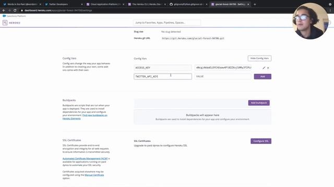334x187 pixels.
Task: Delete the ACCESS_KEY config var with X icon
Action: [268, 68]
